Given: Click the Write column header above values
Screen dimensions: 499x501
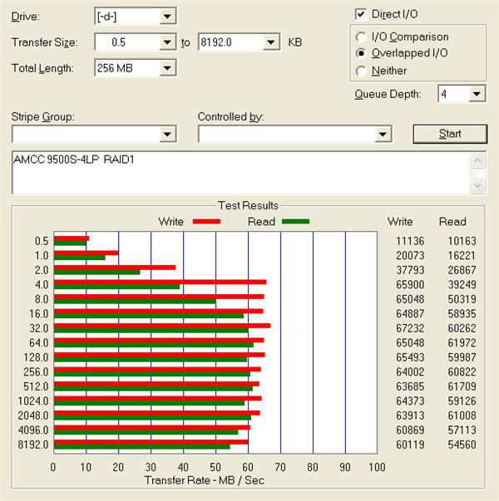Looking at the screenshot, I should point(400,222).
